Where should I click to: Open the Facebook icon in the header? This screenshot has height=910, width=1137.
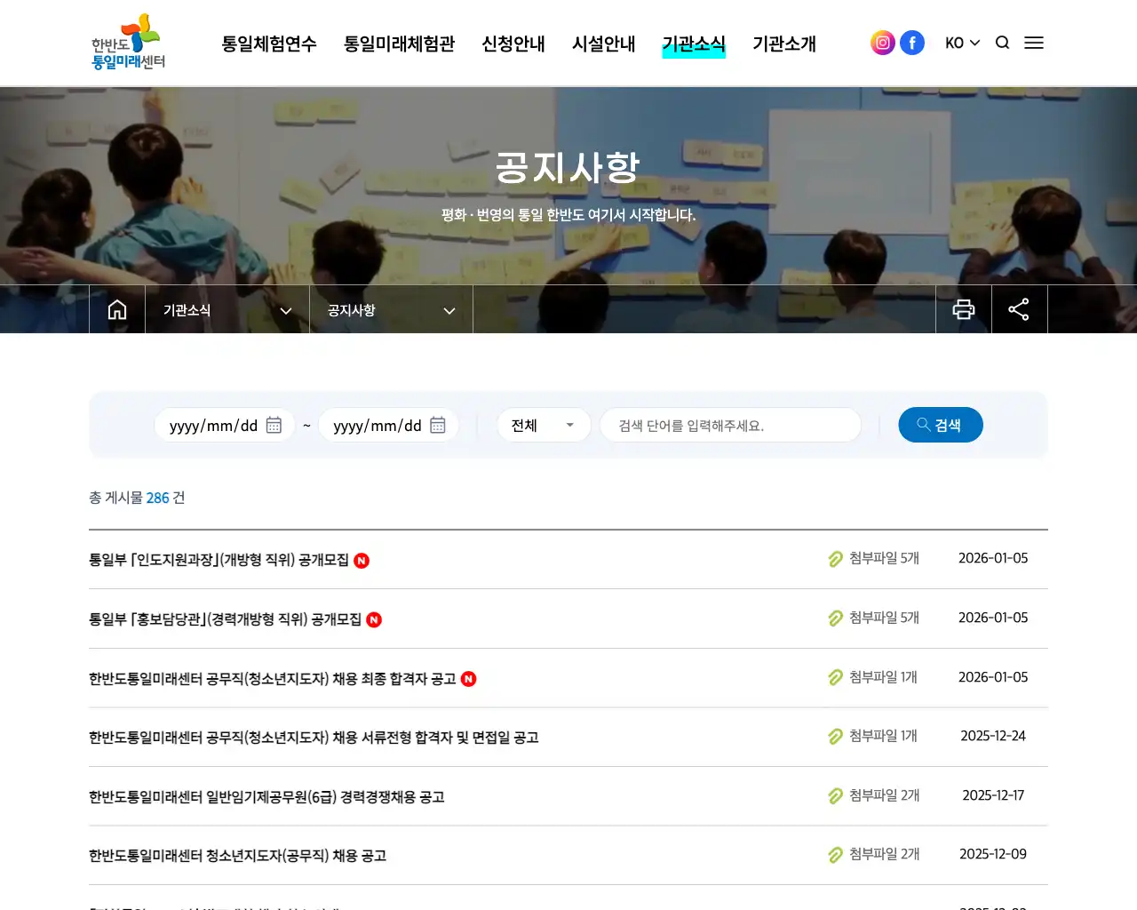(x=912, y=42)
